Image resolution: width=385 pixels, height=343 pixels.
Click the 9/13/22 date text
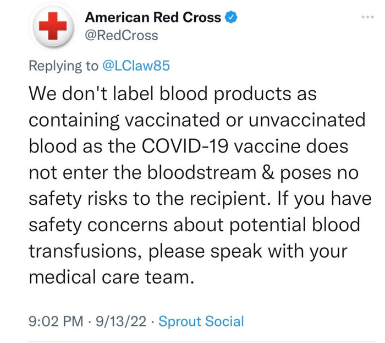point(121,321)
